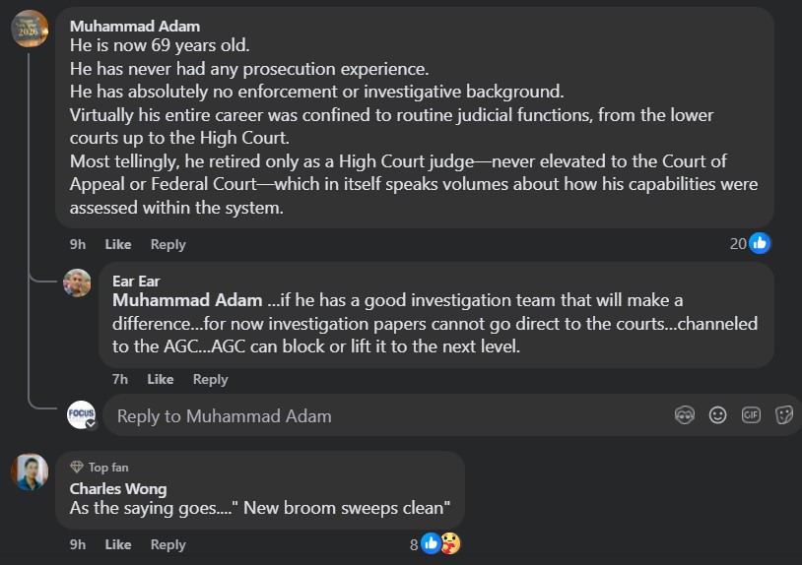This screenshot has height=565, width=802.
Task: Open Charles Wong's profile picture
Action: click(30, 471)
